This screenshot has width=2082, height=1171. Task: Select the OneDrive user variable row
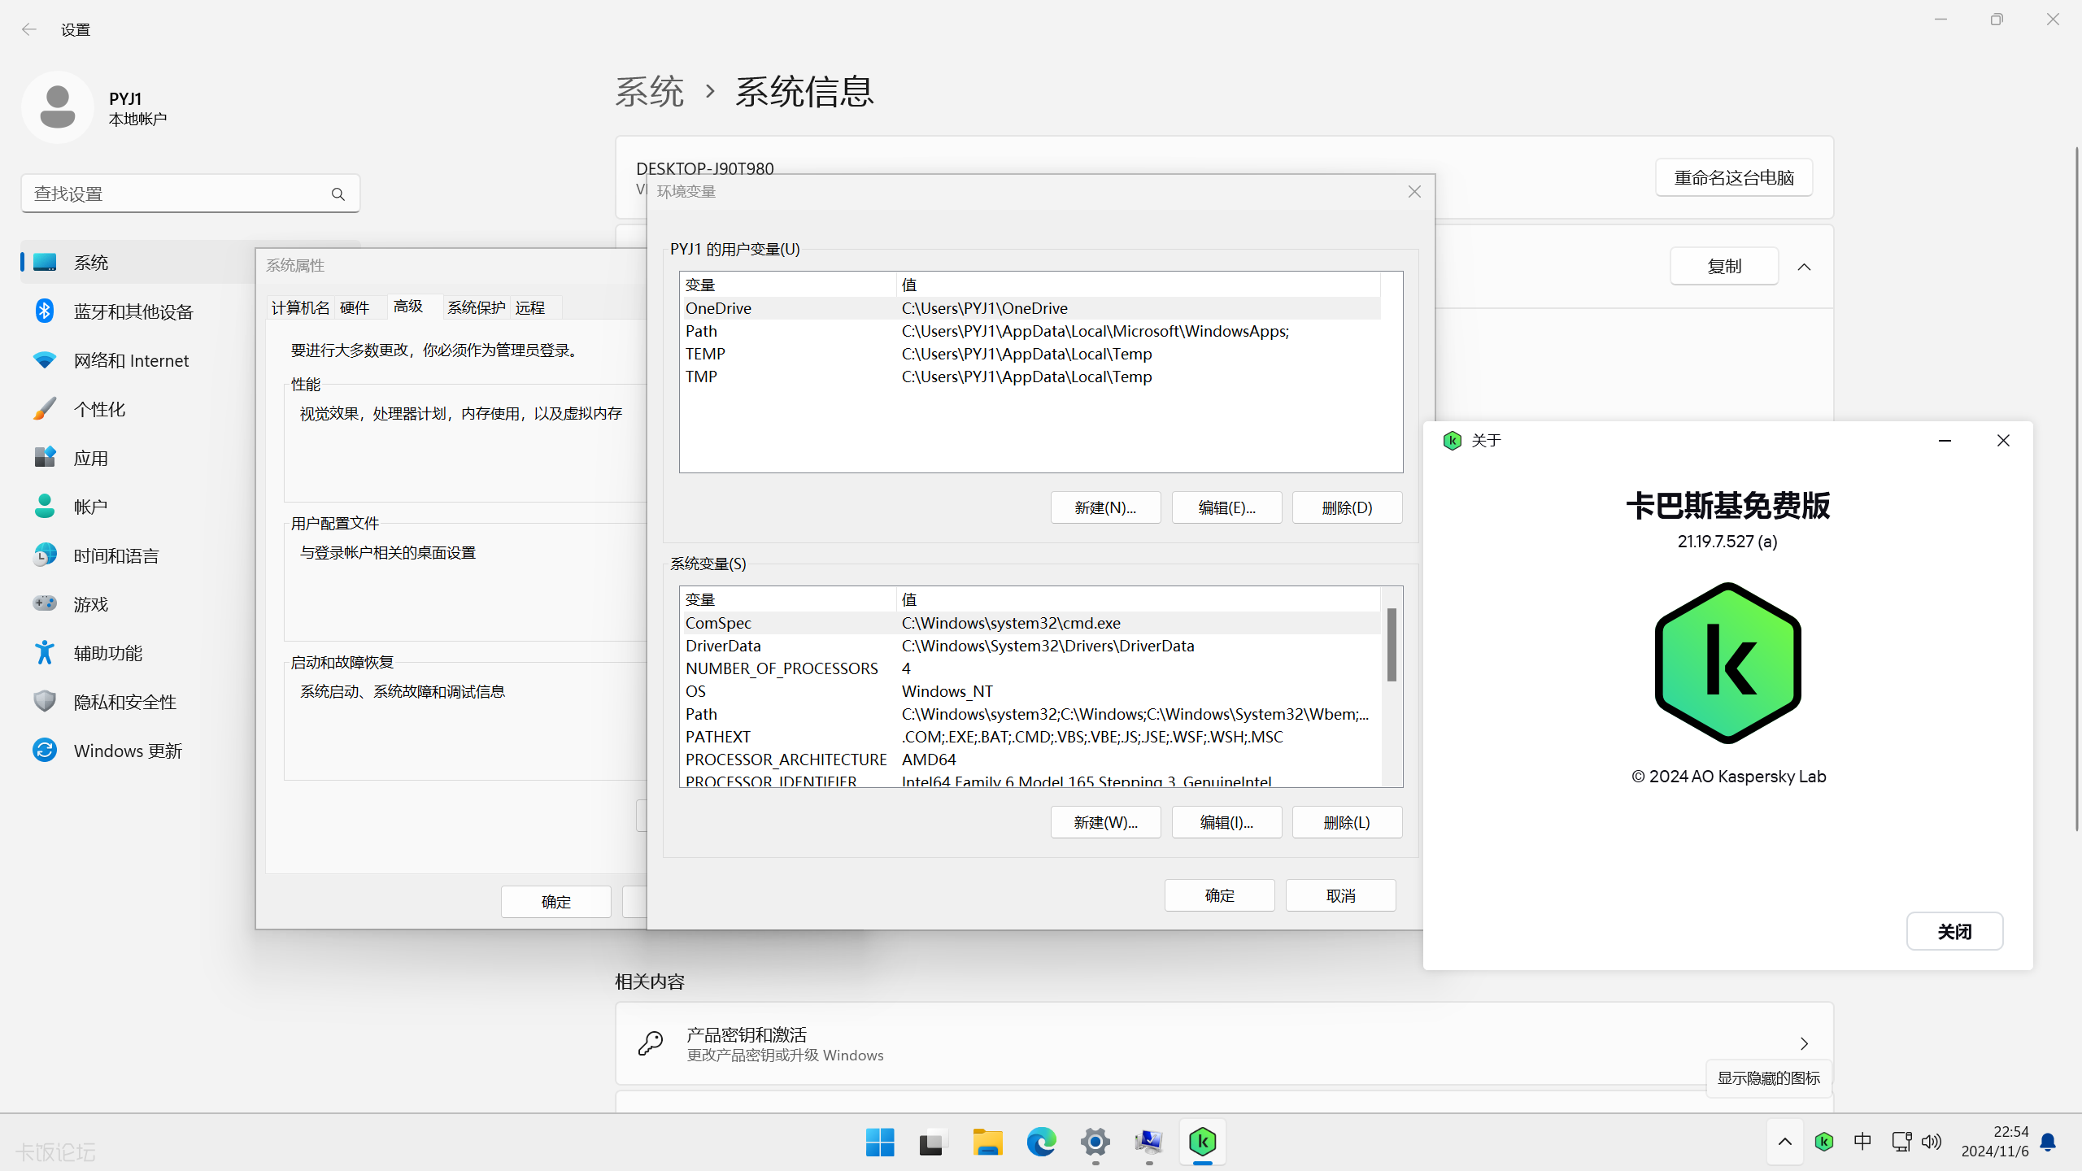[x=1030, y=308]
